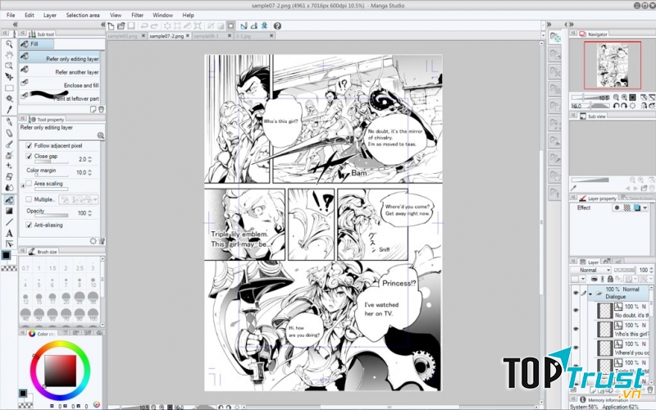This screenshot has width=656, height=410.
Task: Click the Save toolbar icon
Action: (131, 26)
